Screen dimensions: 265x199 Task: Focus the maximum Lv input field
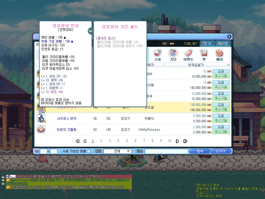(54, 151)
